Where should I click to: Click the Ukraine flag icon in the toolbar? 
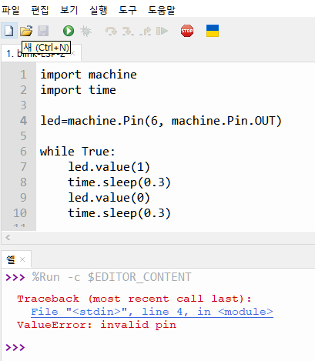(x=213, y=31)
